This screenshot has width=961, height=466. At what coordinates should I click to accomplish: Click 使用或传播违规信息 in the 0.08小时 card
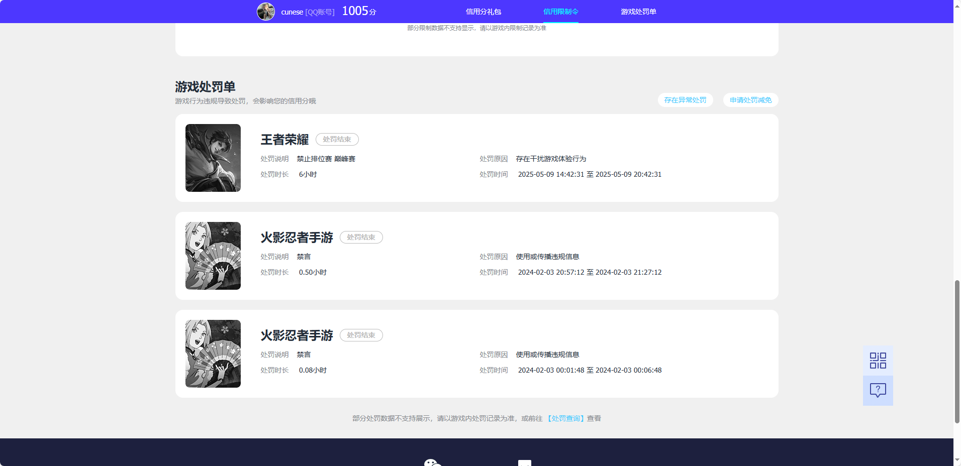point(547,355)
